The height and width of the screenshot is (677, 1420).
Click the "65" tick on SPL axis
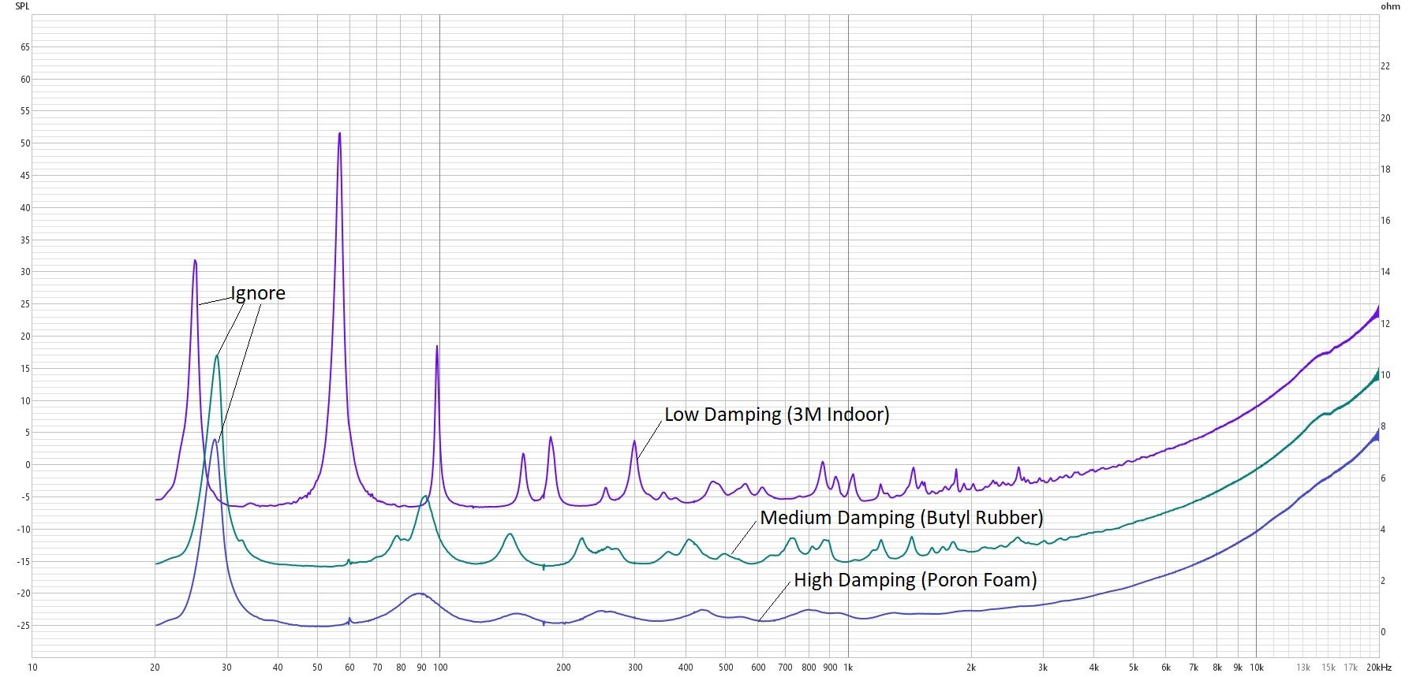click(25, 47)
